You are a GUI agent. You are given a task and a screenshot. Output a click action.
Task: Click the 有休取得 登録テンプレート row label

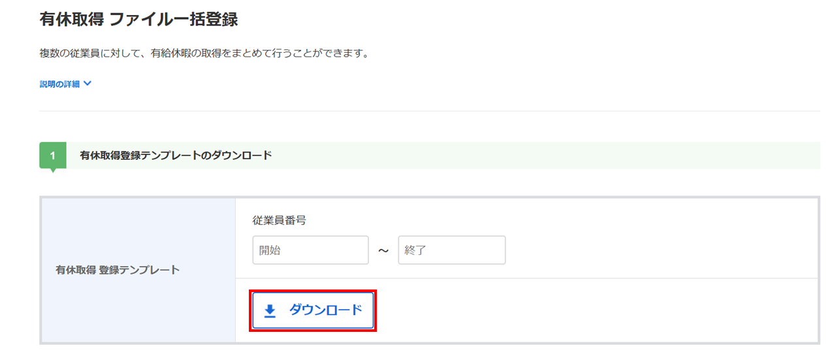tap(118, 269)
